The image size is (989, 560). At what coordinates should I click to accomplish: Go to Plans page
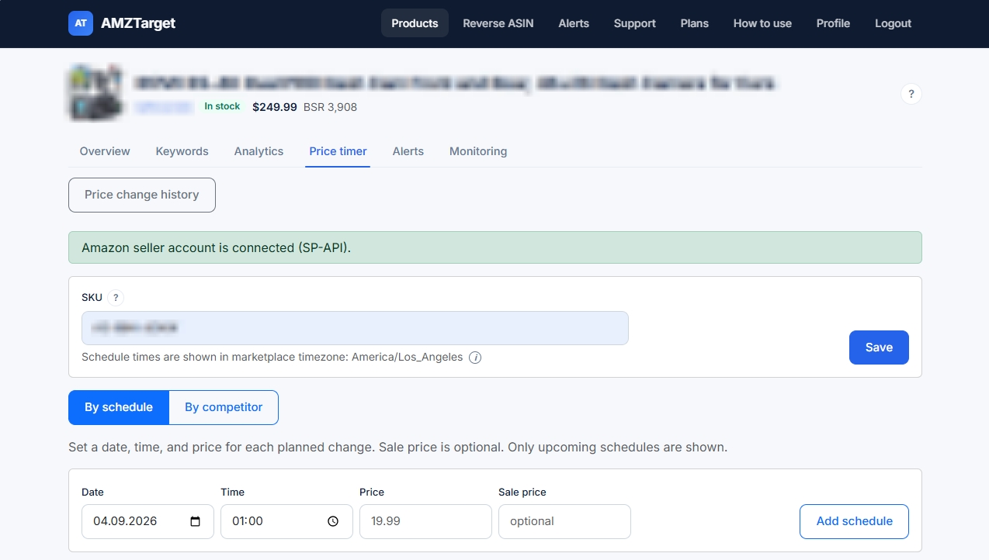[x=695, y=23]
